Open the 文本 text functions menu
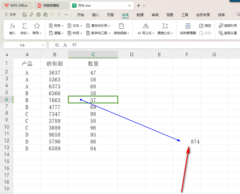Viewport: 240px width, 194px height. [75, 26]
